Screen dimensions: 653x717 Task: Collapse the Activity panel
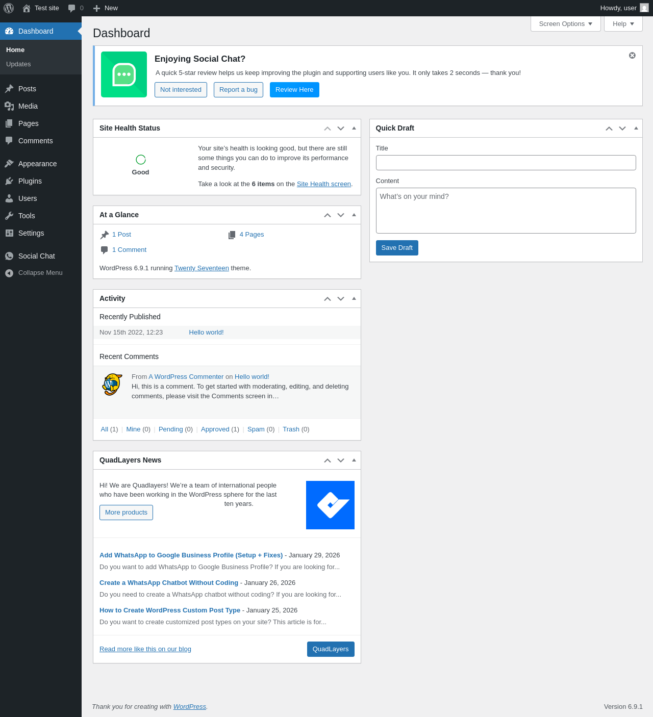(354, 299)
